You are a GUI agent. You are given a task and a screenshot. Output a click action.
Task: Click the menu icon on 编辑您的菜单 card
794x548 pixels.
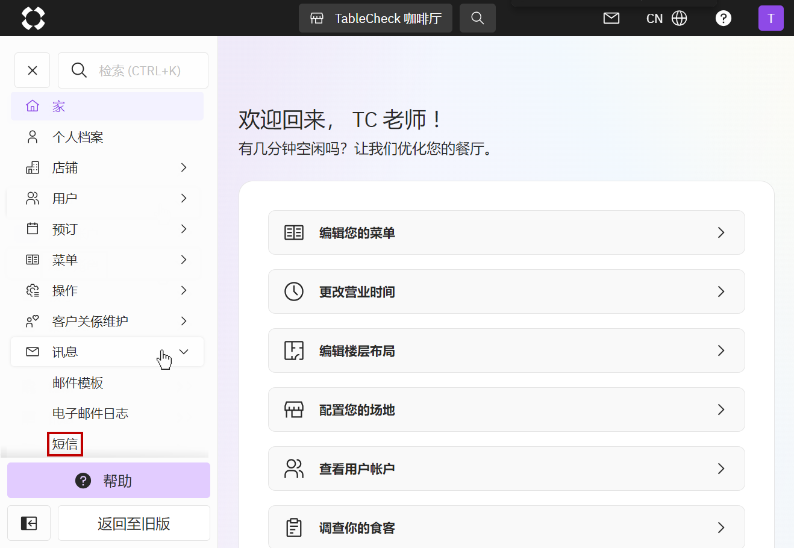[x=294, y=232]
